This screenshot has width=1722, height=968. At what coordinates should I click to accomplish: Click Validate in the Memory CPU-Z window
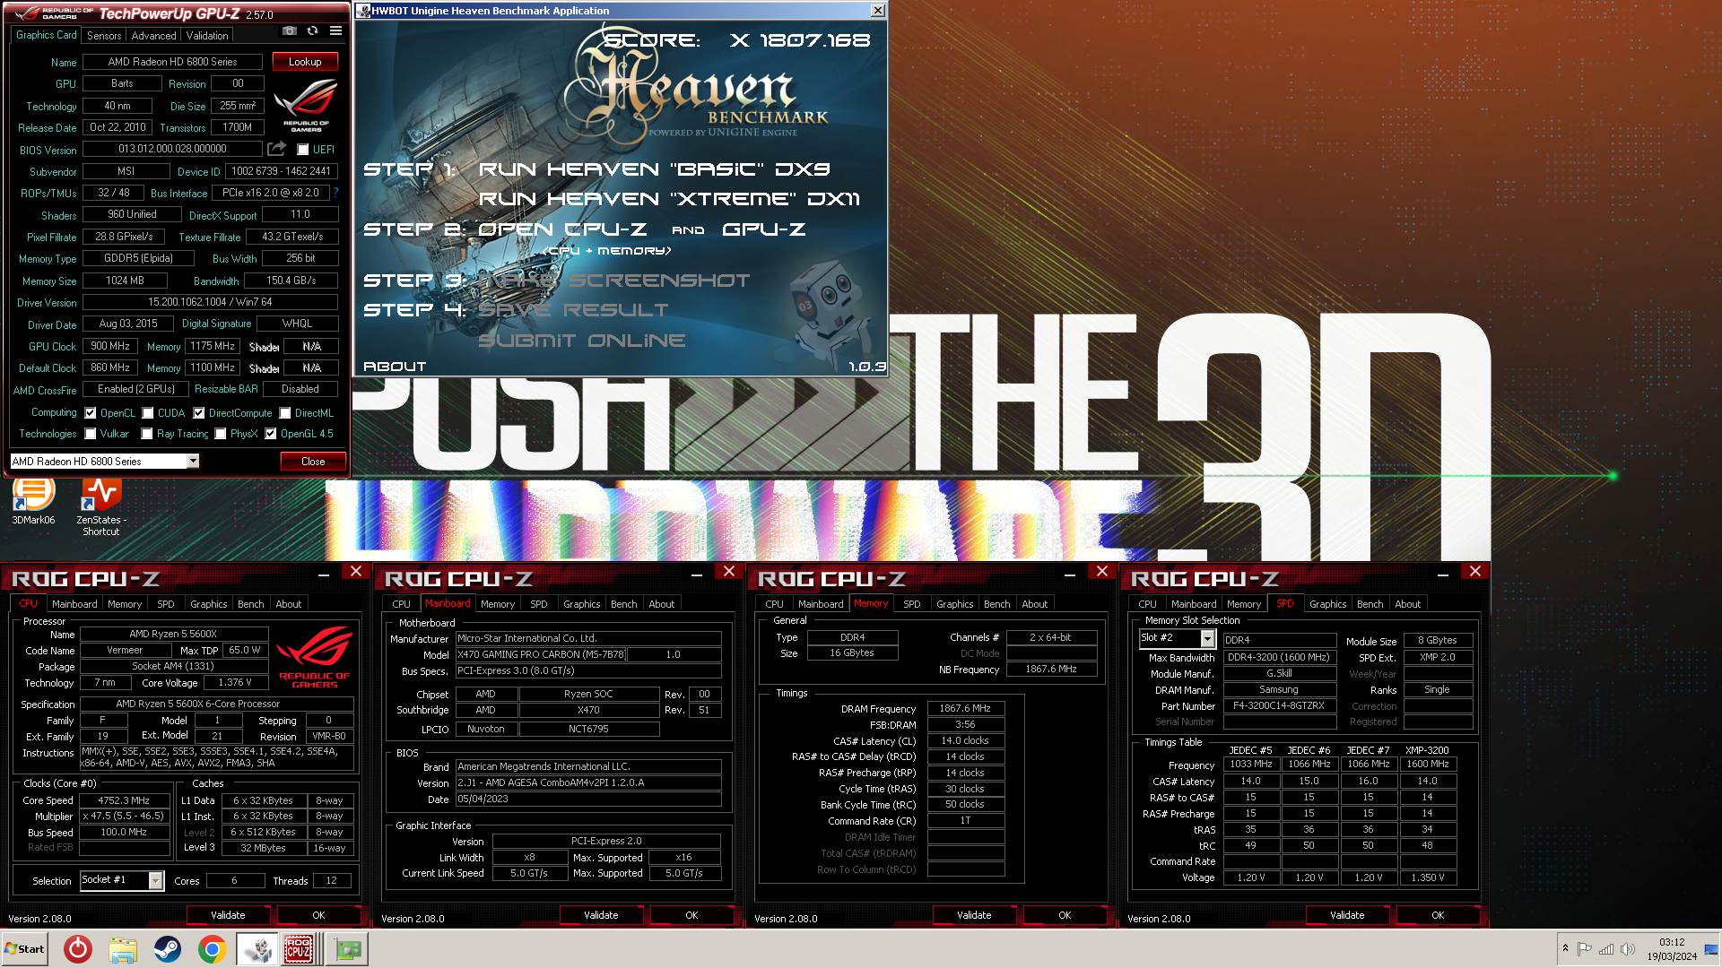tap(974, 915)
